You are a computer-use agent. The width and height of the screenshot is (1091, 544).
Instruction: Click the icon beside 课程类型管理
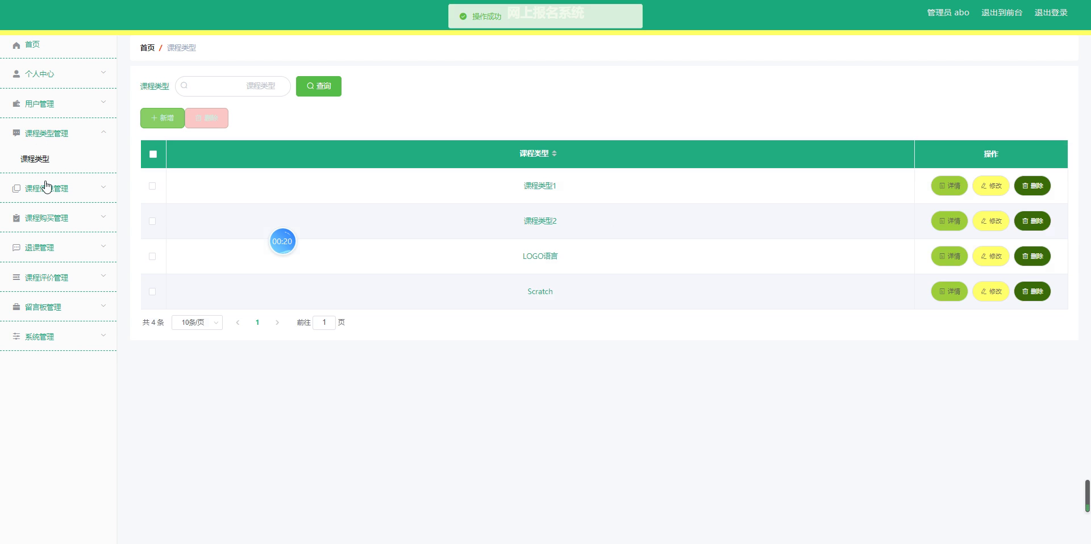16,133
